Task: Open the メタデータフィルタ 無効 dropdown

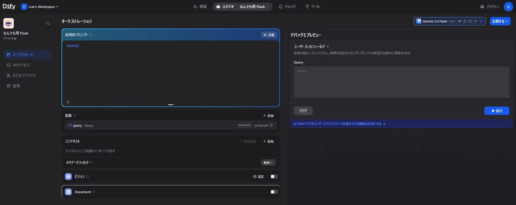Action: point(268,162)
